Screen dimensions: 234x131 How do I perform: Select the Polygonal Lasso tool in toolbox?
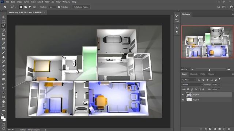tap(3, 26)
